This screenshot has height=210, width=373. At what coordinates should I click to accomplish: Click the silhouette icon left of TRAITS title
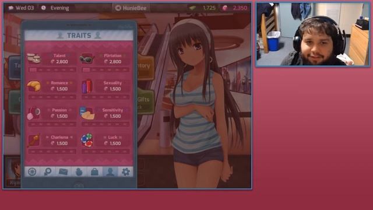60,36
